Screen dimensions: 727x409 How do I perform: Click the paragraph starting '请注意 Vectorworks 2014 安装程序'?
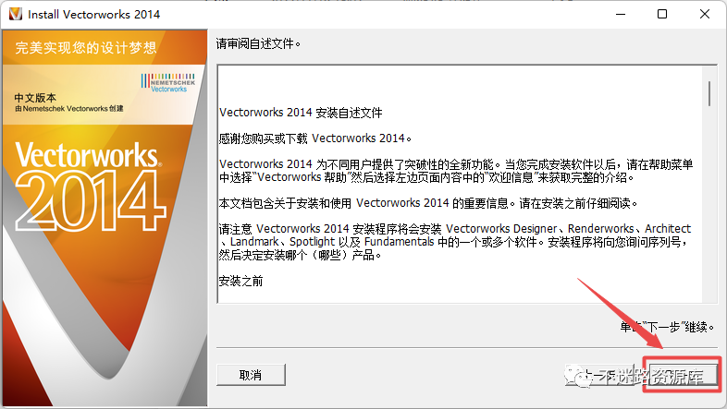click(x=455, y=242)
